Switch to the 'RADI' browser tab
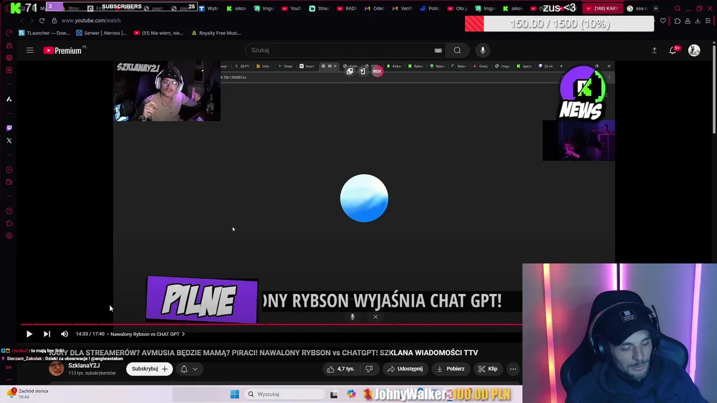 tap(348, 8)
